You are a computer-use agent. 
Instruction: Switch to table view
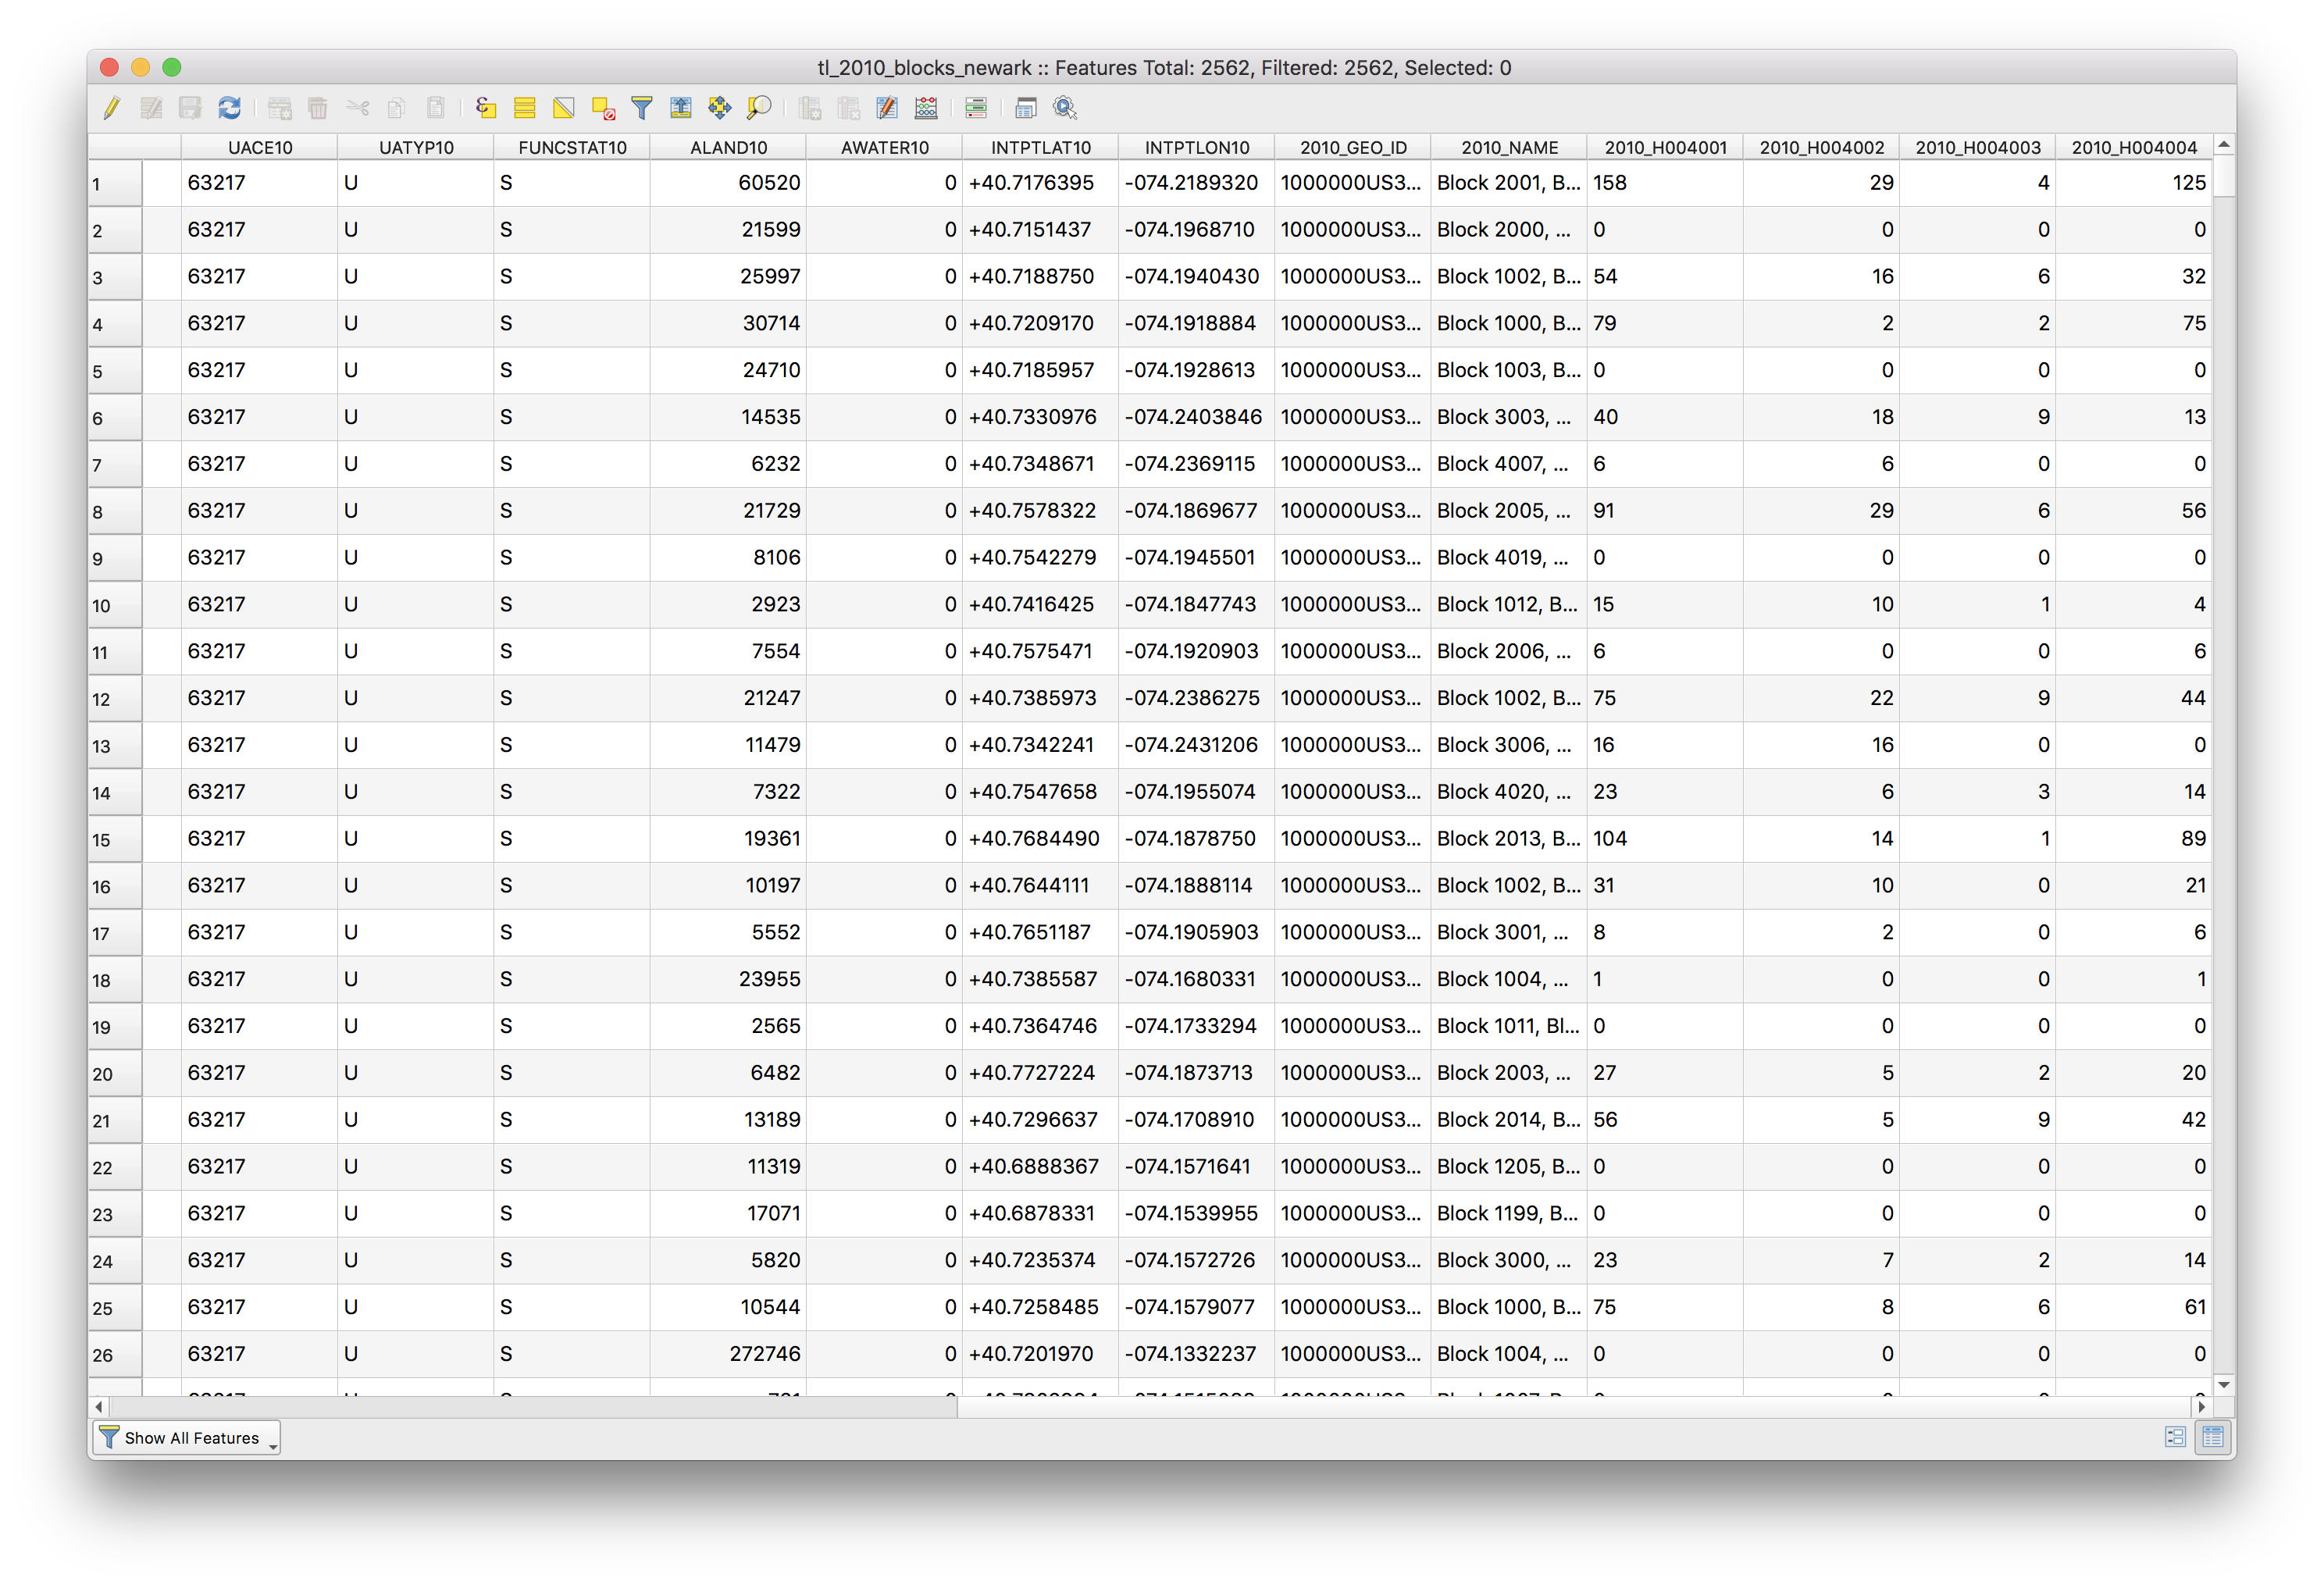[x=2213, y=1438]
